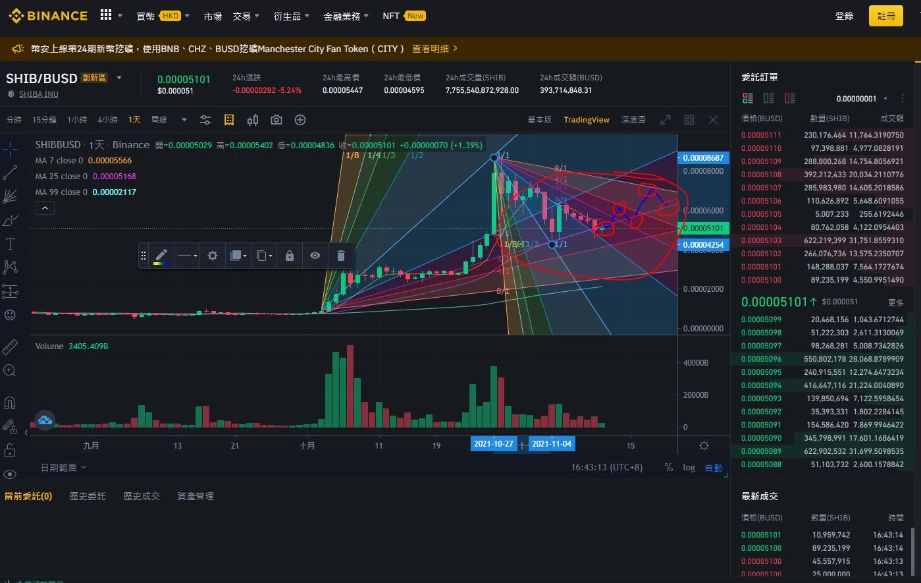Toggle hide all drawings eye icon
This screenshot has width=921, height=583.
(x=10, y=474)
